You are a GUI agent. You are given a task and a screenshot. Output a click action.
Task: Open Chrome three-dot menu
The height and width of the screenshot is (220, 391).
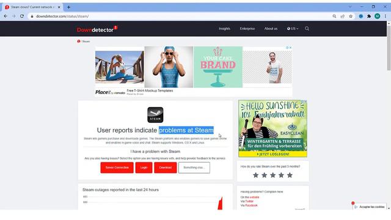(x=386, y=16)
